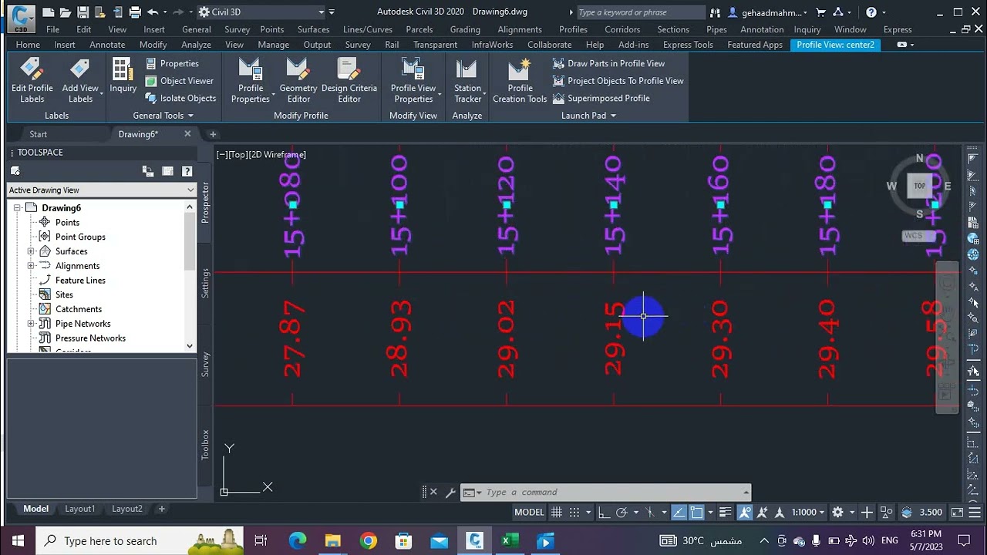Open the Survey menu in menu bar
This screenshot has height=555, width=987.
point(237,29)
